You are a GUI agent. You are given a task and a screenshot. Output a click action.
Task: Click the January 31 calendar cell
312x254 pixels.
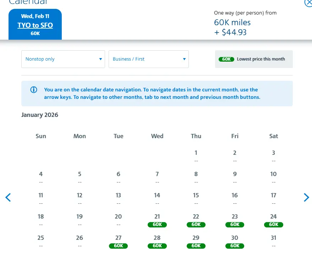pos(273,241)
